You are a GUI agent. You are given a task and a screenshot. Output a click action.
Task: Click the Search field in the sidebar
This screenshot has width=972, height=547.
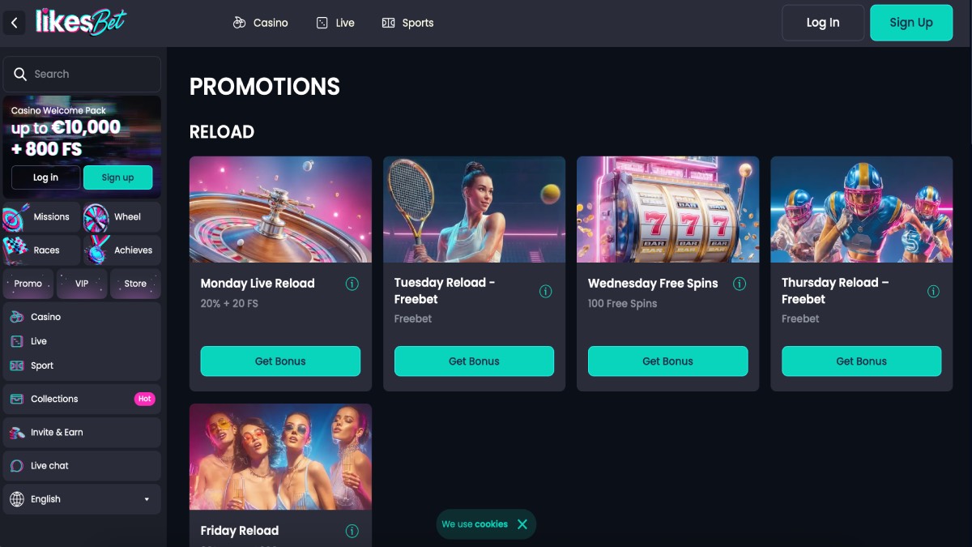pyautogui.click(x=82, y=74)
